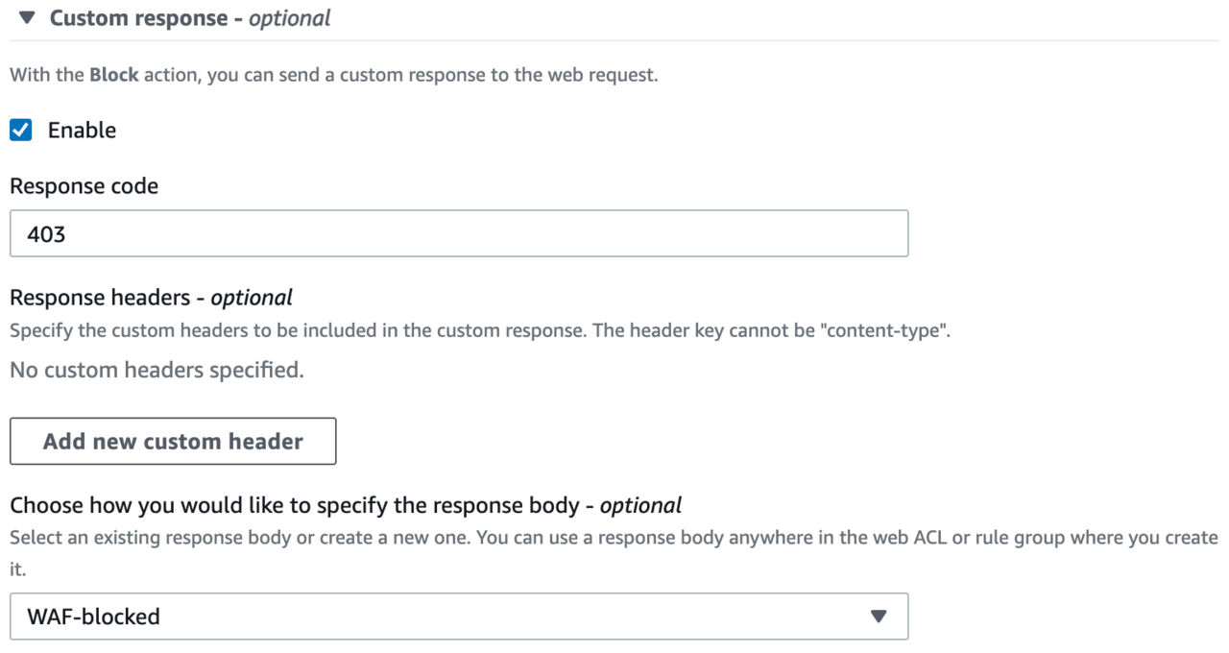Viewport: 1229px width, 653px height.
Task: Focus the Response code input field
Action: point(459,233)
